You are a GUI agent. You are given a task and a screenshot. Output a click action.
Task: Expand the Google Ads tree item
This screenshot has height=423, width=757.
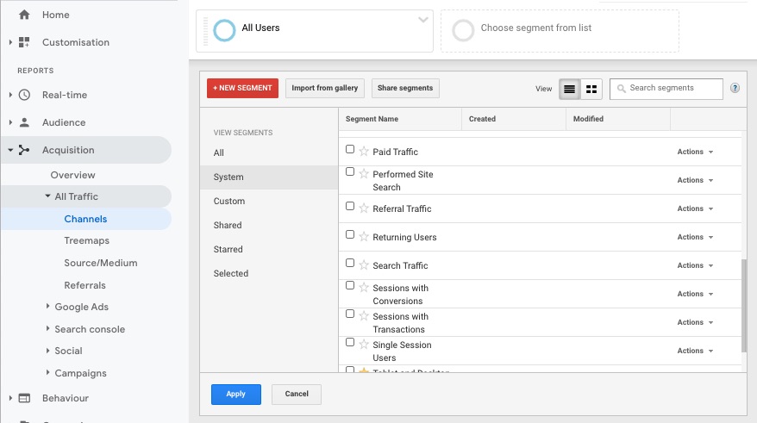(x=47, y=307)
